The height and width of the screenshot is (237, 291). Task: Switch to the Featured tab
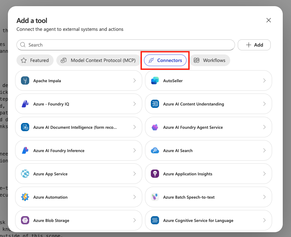(x=35, y=60)
